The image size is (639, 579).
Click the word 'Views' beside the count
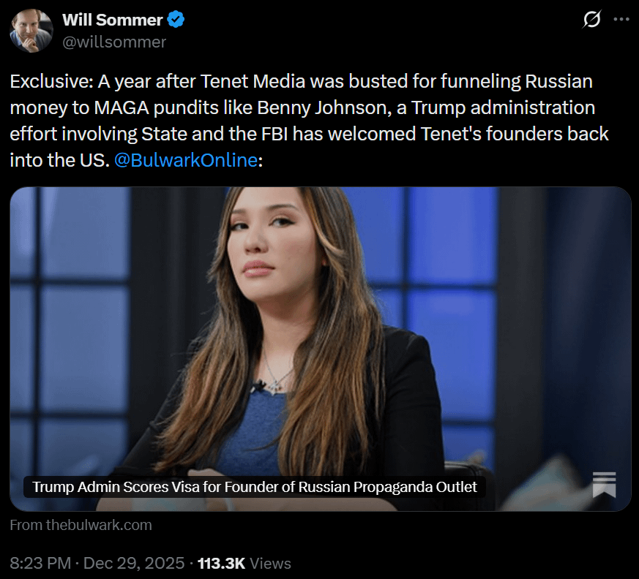point(271,564)
